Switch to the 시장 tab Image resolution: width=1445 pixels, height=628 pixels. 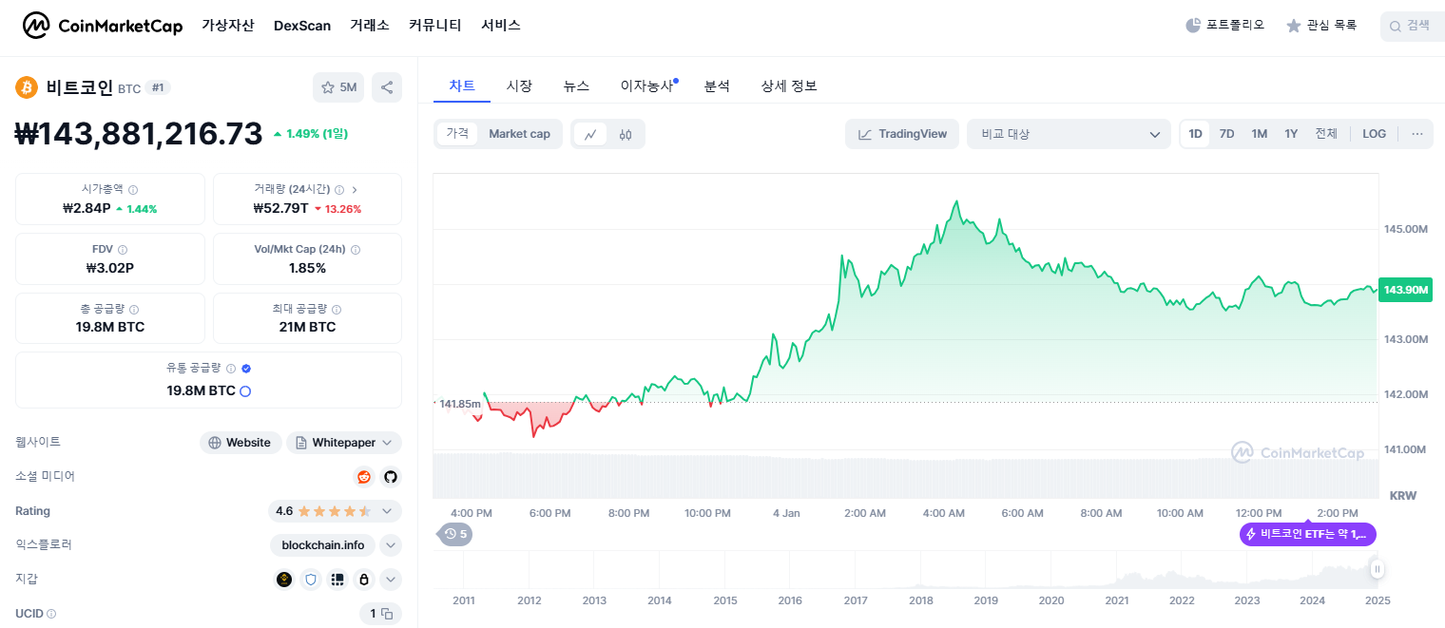519,86
